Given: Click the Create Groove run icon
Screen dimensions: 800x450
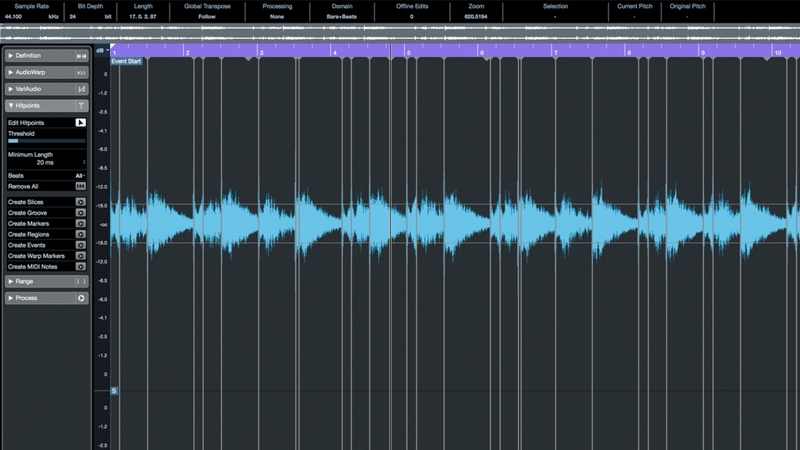Looking at the screenshot, I should [x=80, y=212].
